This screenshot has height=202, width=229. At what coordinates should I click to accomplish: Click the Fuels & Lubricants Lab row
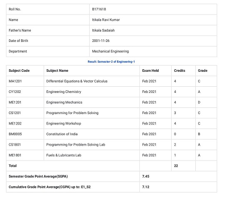(x=111, y=155)
